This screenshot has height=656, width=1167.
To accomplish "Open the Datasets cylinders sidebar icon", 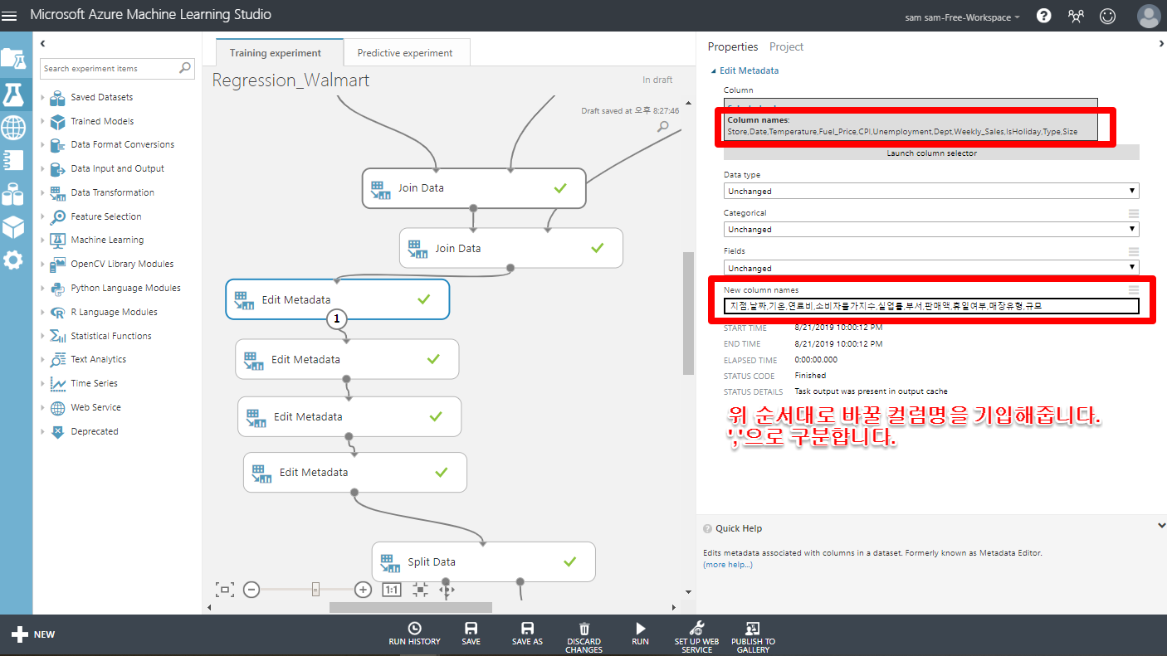I will tap(12, 194).
